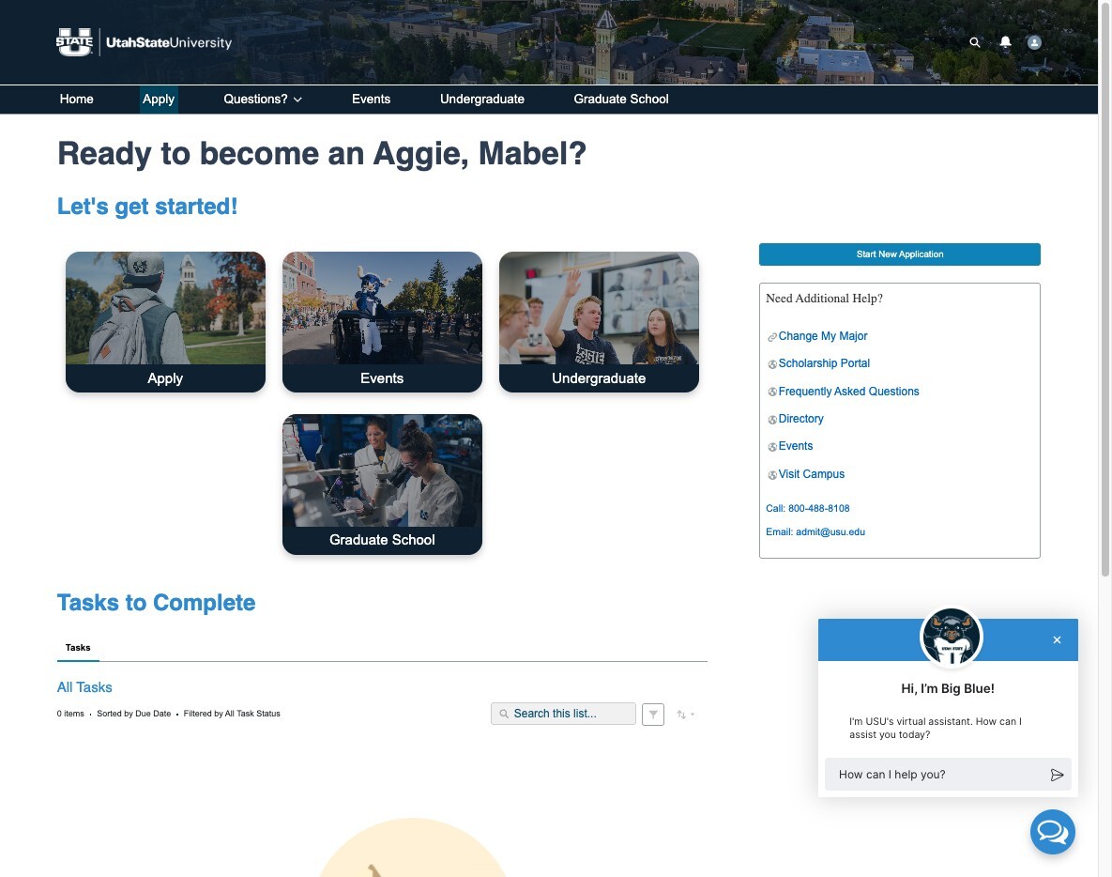Screen dimensions: 1112x877
Task: Open the Scholarship Portal link
Action: [x=823, y=363]
